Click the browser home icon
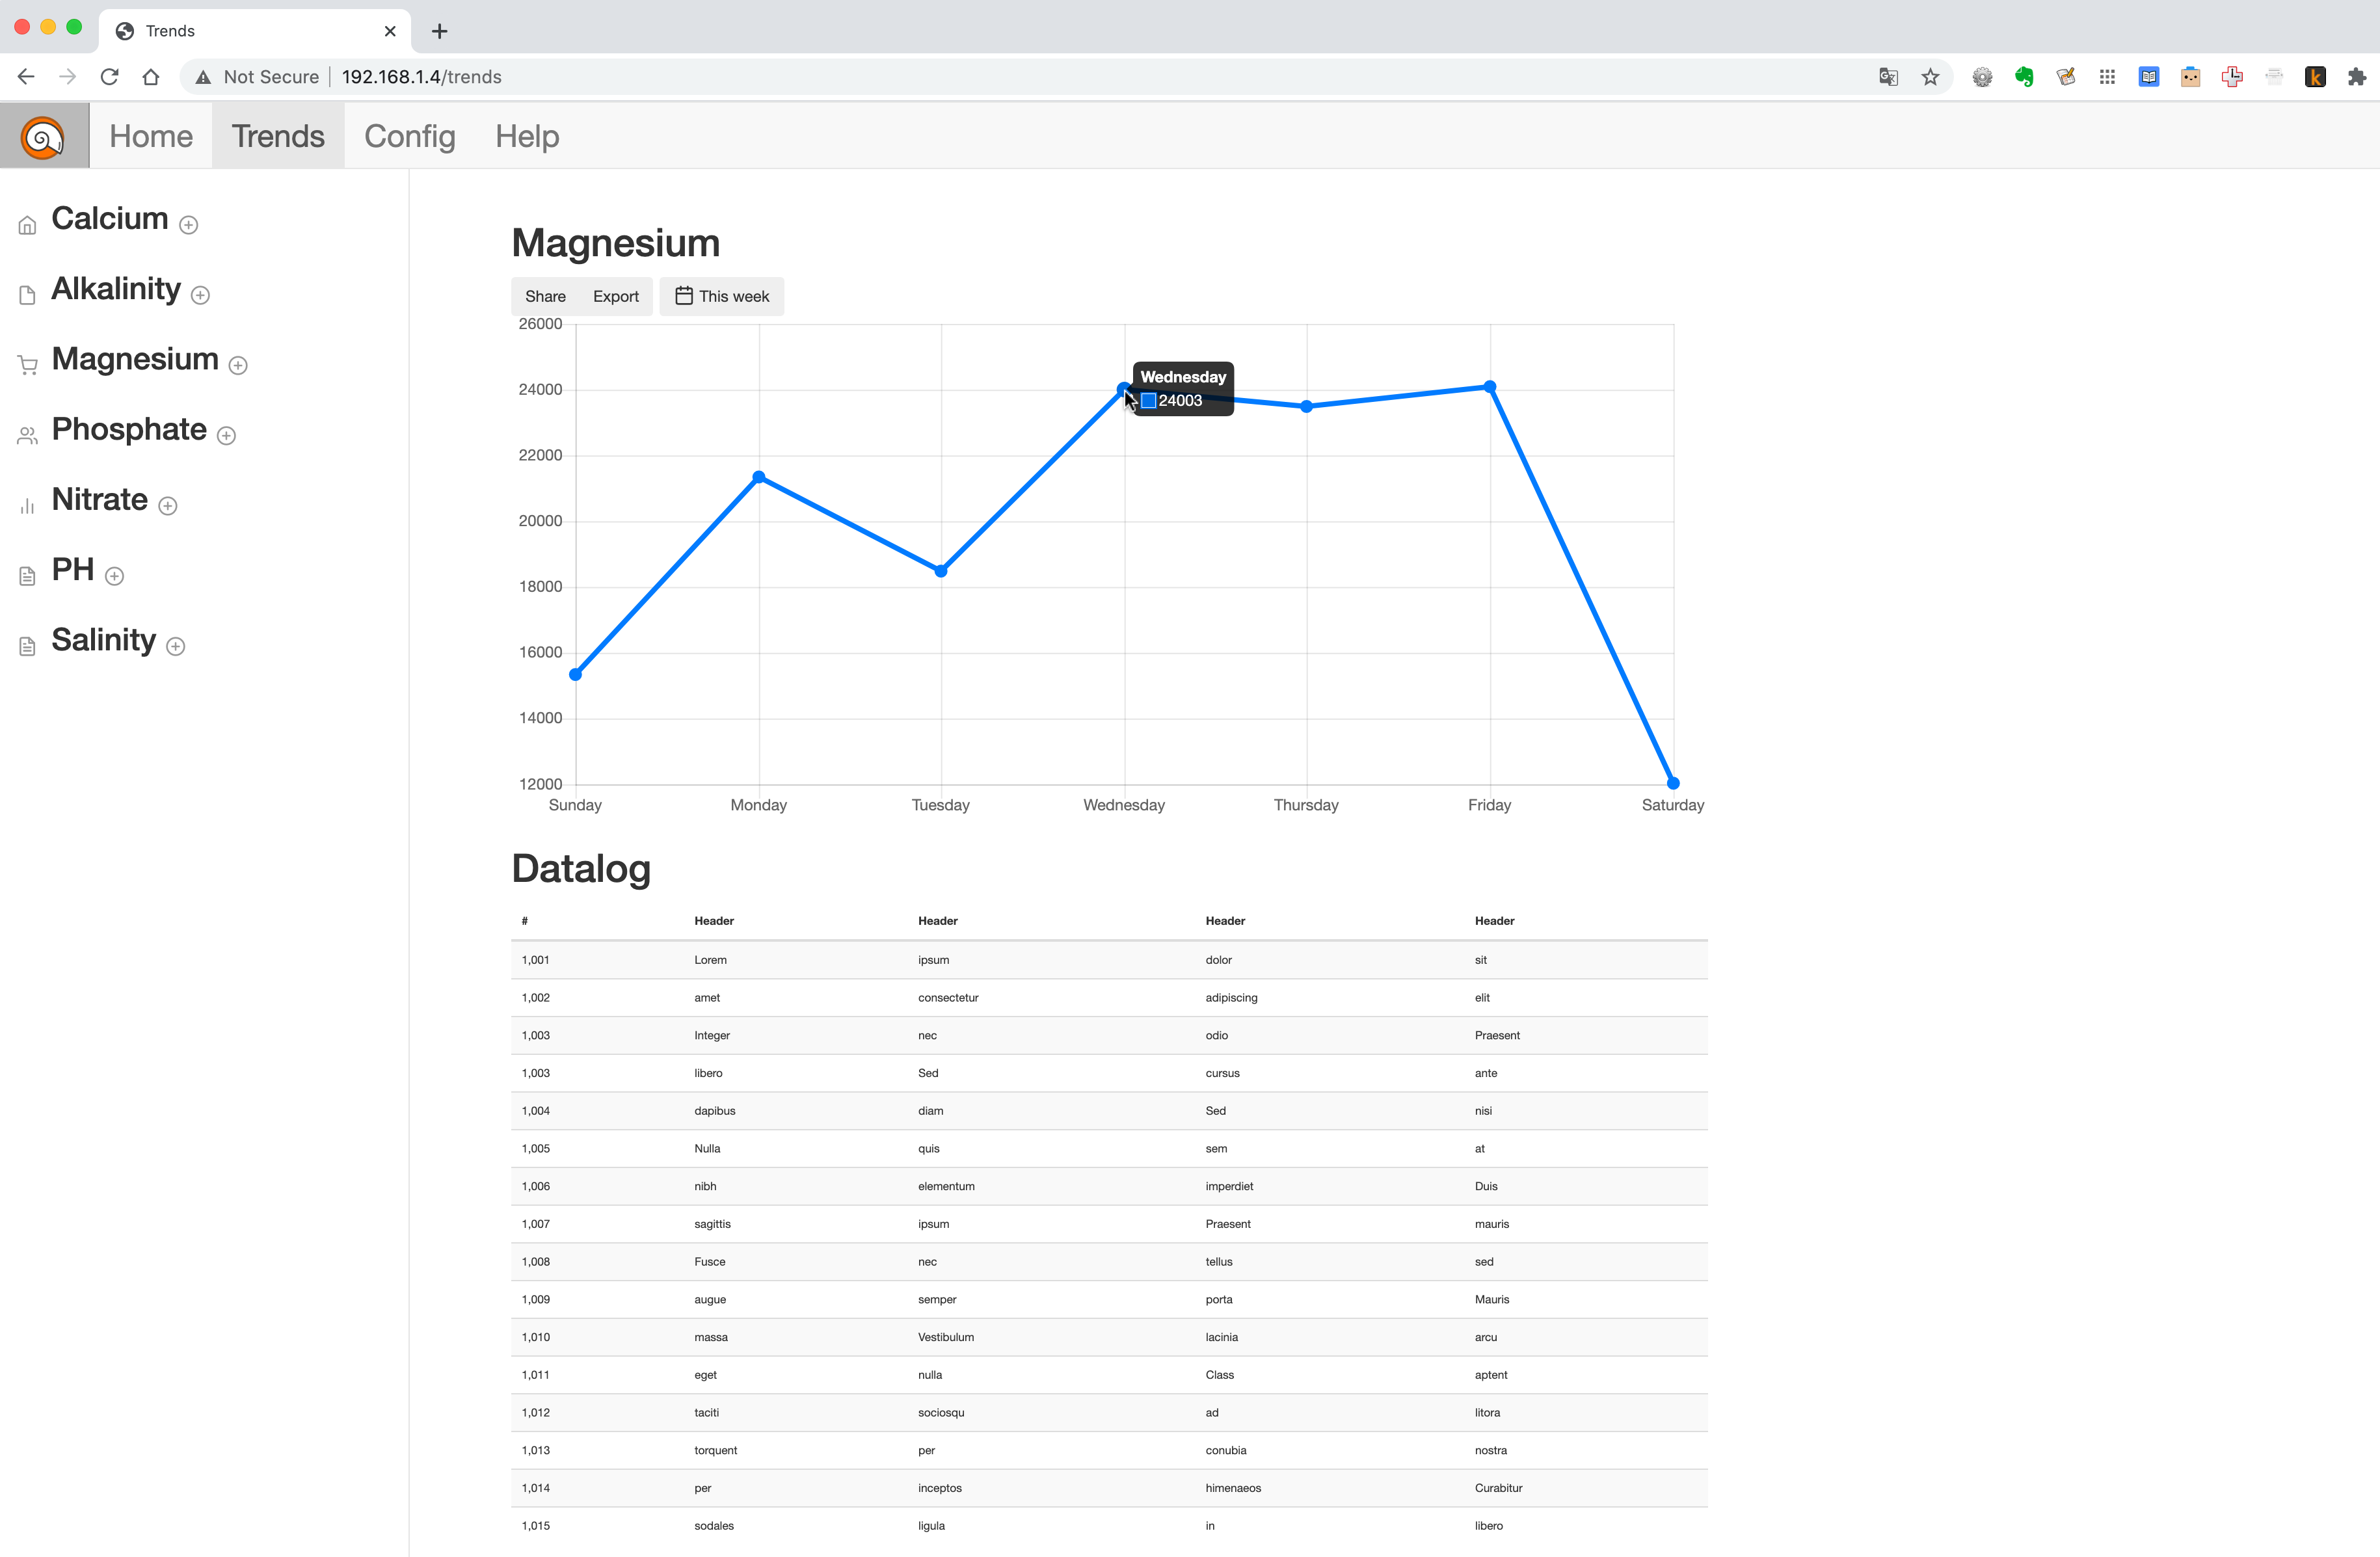Image resolution: width=2380 pixels, height=1557 pixels. 151,77
